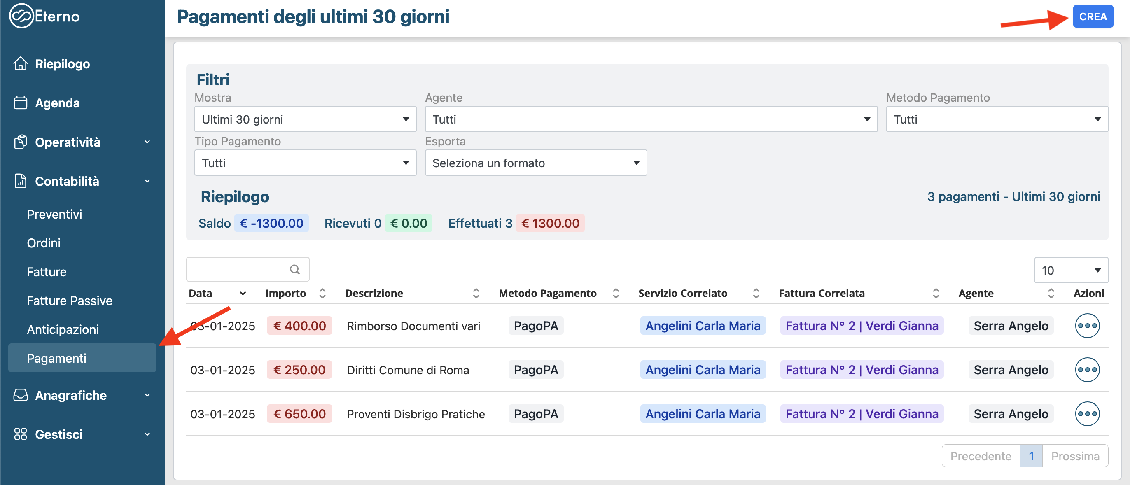Image resolution: width=1130 pixels, height=485 pixels.
Task: Open actions menu for Rimborso Documenti vari
Action: [1087, 326]
